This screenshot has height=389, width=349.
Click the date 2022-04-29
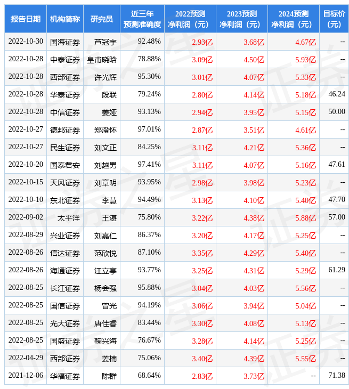tap(26, 359)
